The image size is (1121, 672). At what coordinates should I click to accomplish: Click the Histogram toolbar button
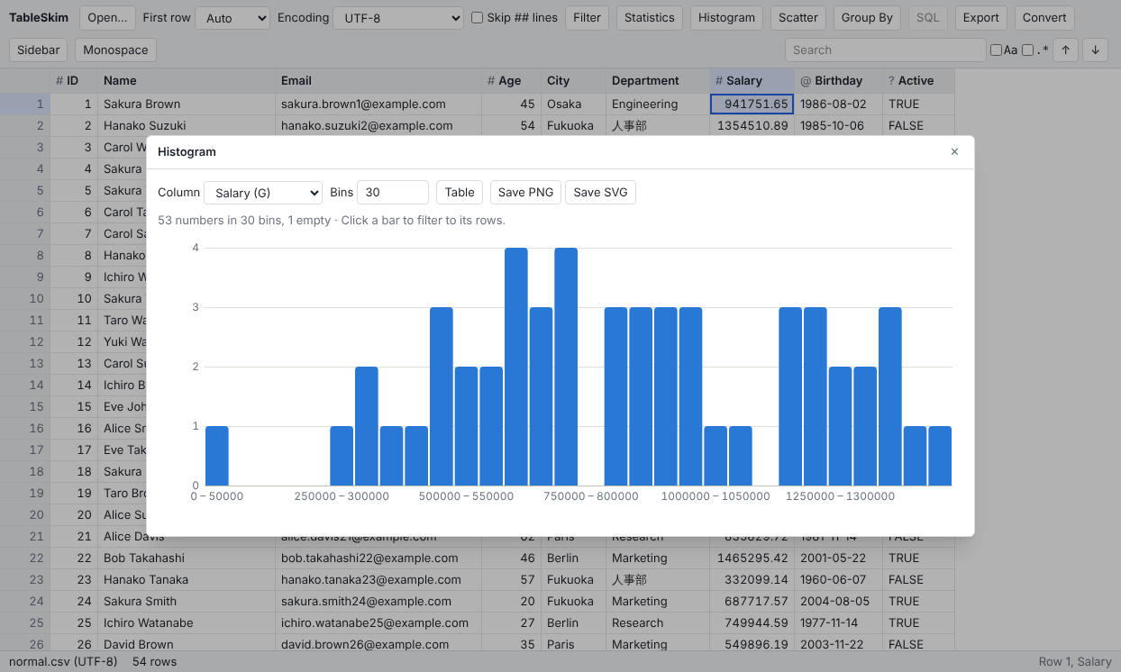pyautogui.click(x=726, y=18)
